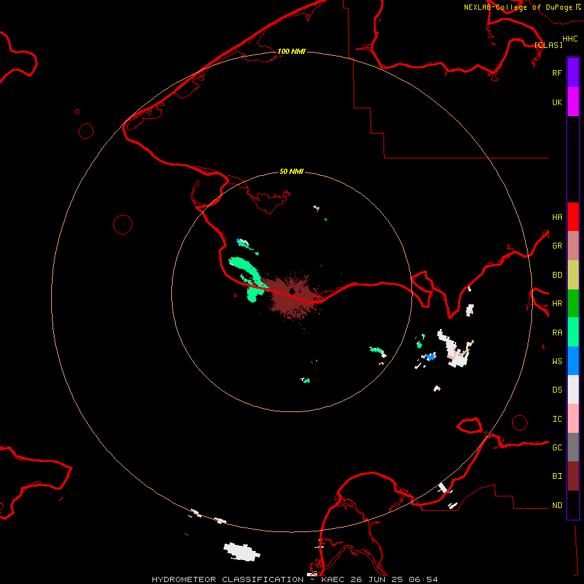
Task: Select the IC pink legend swatch
Action: (573, 419)
